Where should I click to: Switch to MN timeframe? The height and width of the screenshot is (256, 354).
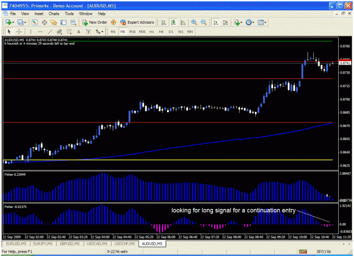click(190, 32)
